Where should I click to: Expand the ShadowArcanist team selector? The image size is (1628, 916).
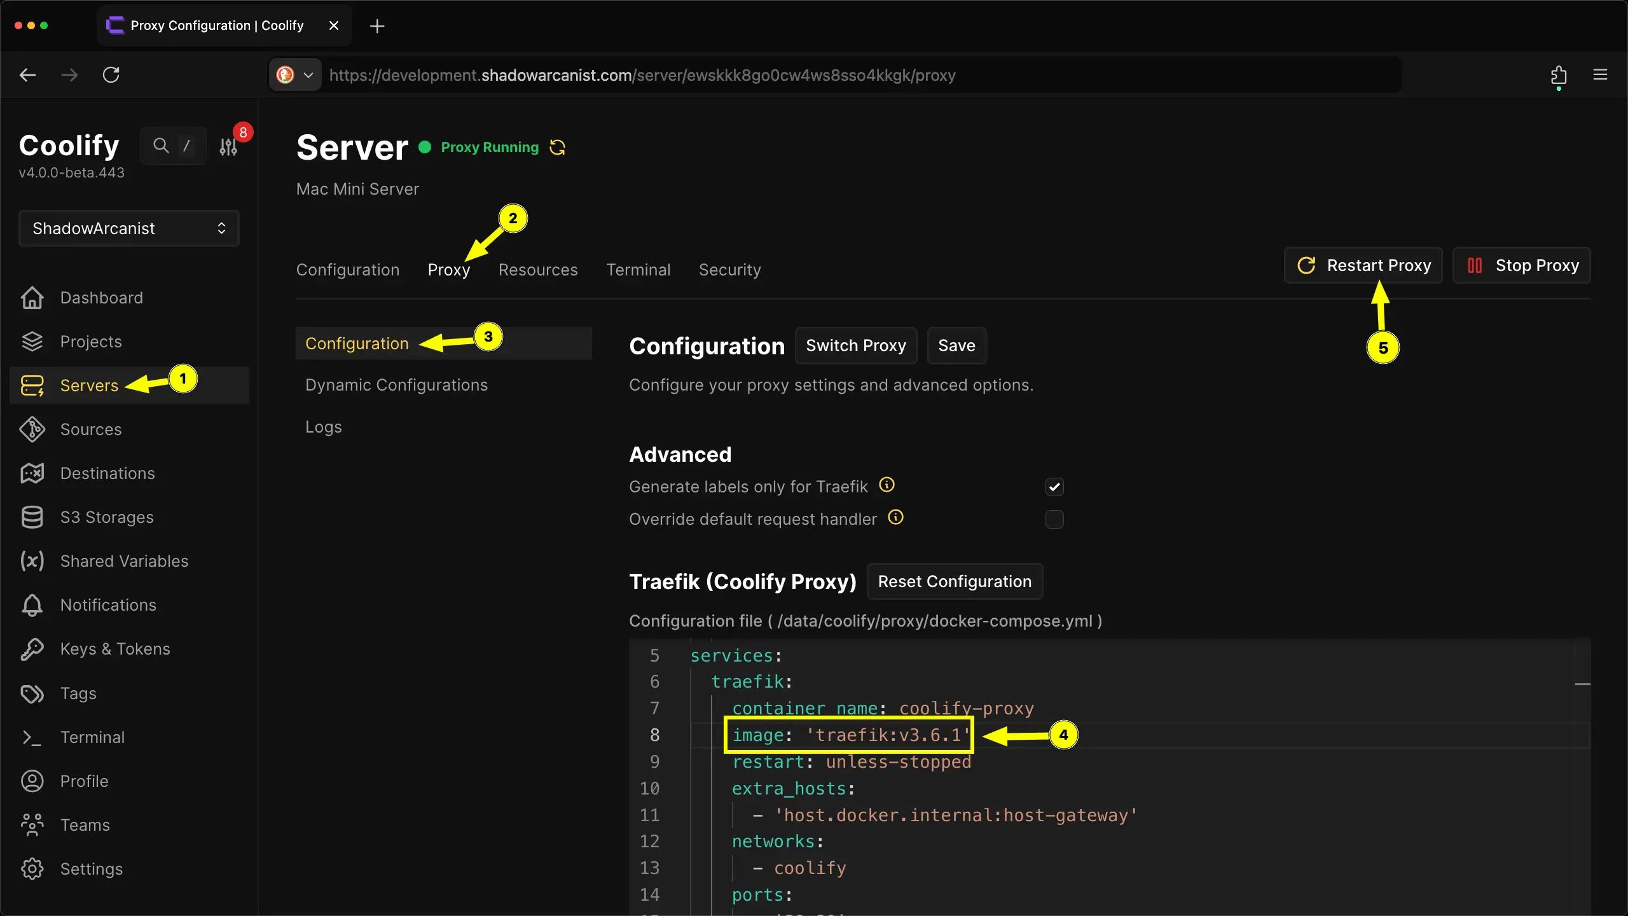[128, 228]
